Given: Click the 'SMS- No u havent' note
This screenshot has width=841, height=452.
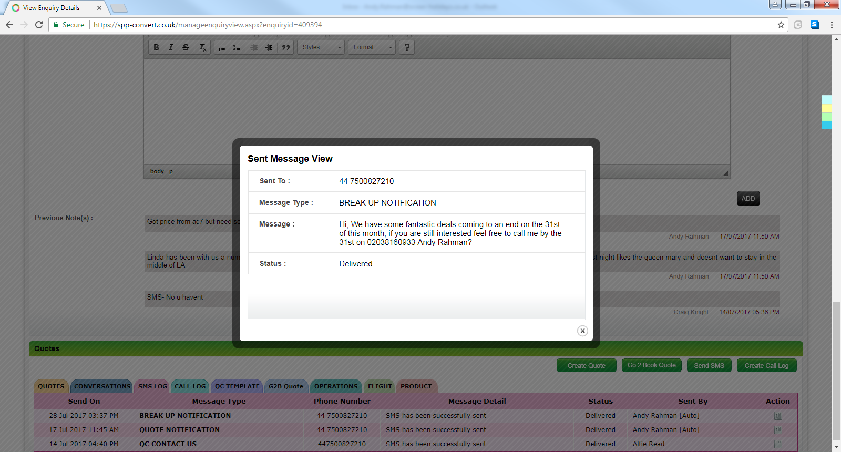Looking at the screenshot, I should click(175, 297).
